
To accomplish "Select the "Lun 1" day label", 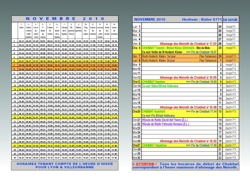I will (x=137, y=26).
